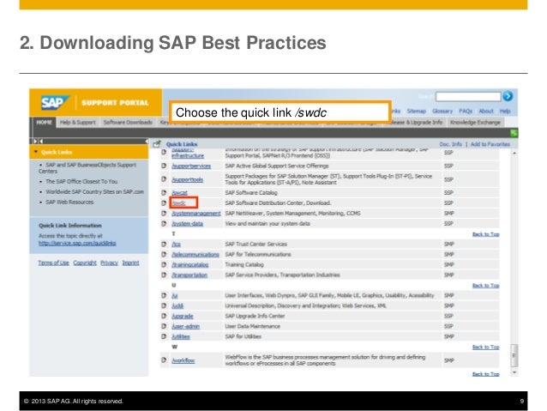Open the About header link
The height and width of the screenshot is (411, 547).
(x=486, y=111)
